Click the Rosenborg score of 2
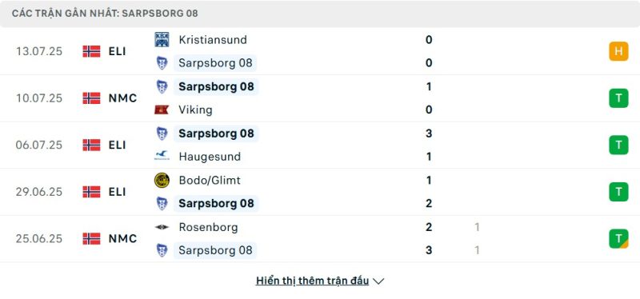This screenshot has height=299, width=640. 429,227
